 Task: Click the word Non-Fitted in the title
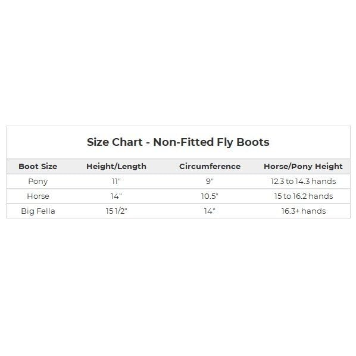point(183,142)
